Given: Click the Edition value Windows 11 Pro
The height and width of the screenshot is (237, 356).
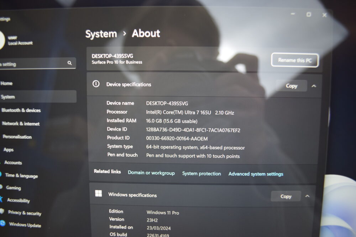Looking at the screenshot, I should (x=163, y=212).
